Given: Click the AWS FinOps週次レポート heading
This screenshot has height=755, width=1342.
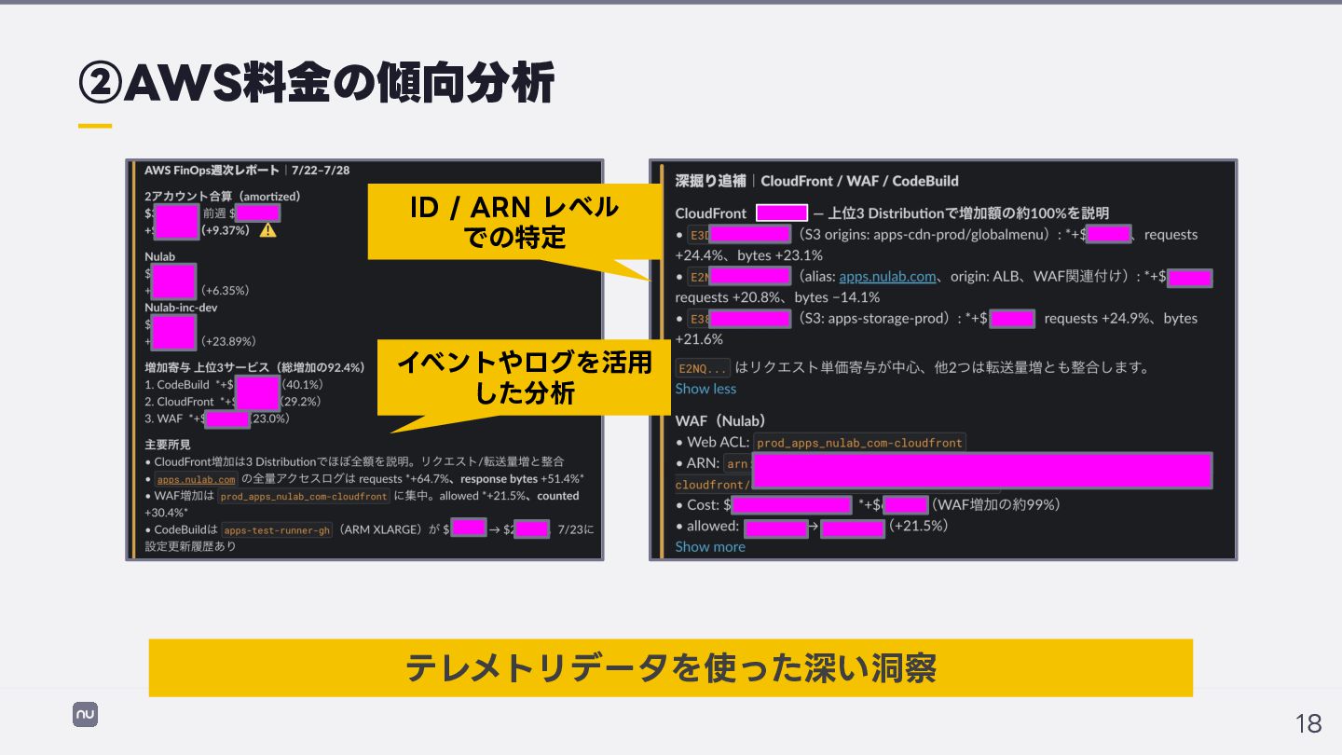Looking at the screenshot, I should [212, 171].
